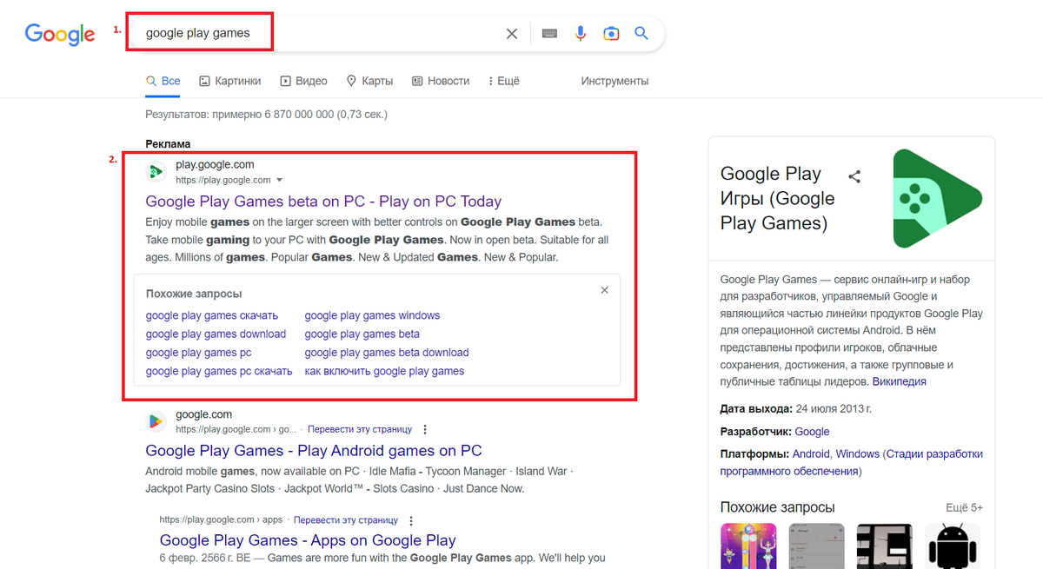The width and height of the screenshot is (1043, 569).
Task: Open the Google logo homepage
Action: 60,34
